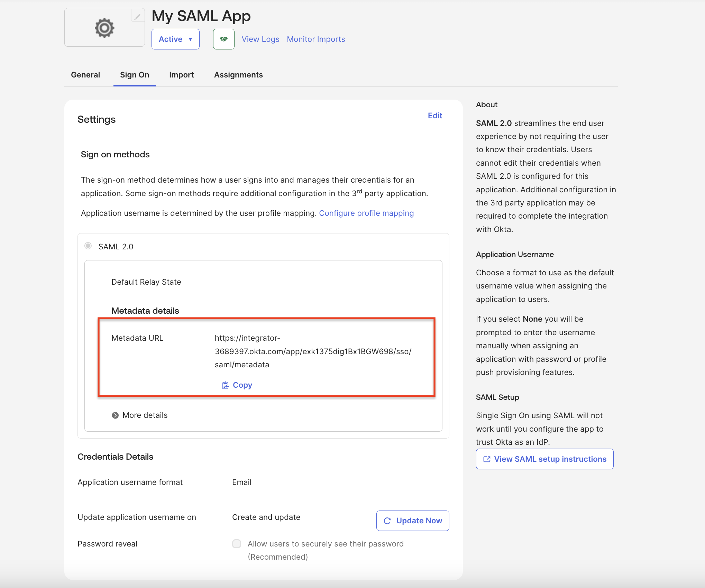Open the Active status dropdown
This screenshot has width=705, height=588.
point(175,39)
